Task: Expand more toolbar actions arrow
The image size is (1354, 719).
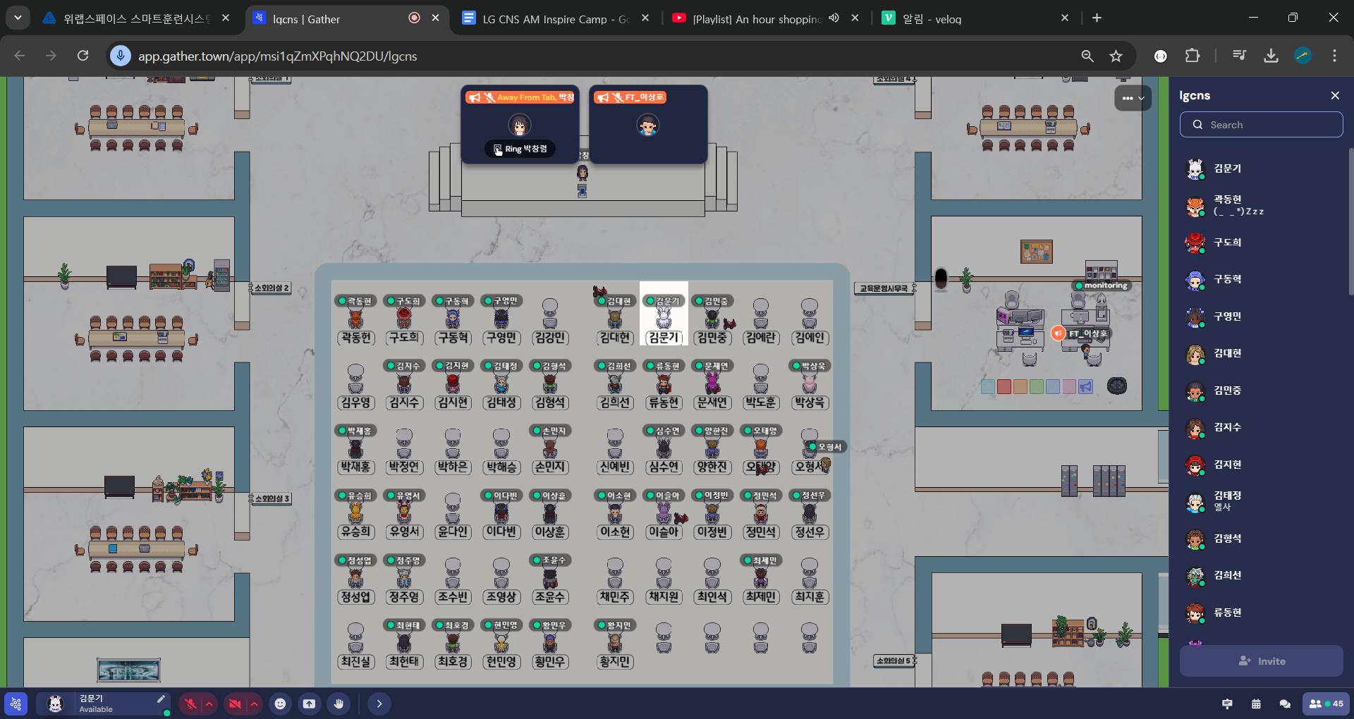Action: click(379, 703)
